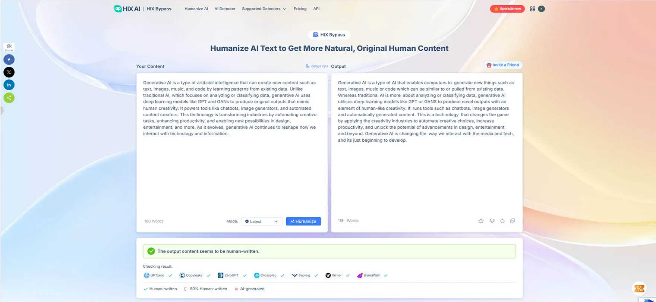Open Humanize AI nav item
Screen dimensions: 656x302
click(x=196, y=9)
